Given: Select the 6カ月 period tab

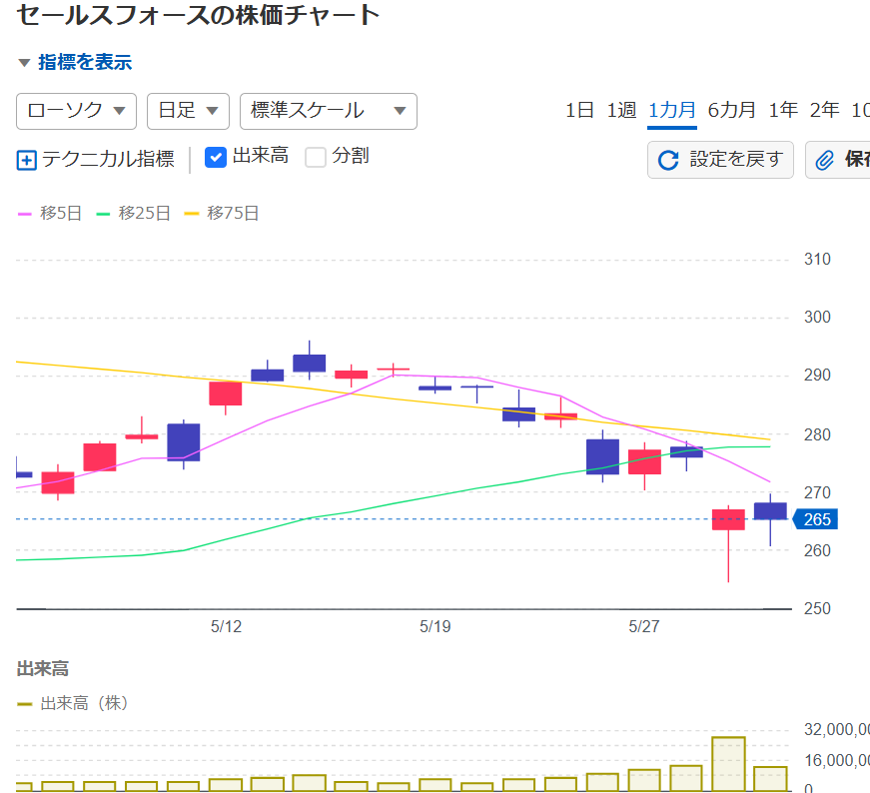Looking at the screenshot, I should (731, 110).
